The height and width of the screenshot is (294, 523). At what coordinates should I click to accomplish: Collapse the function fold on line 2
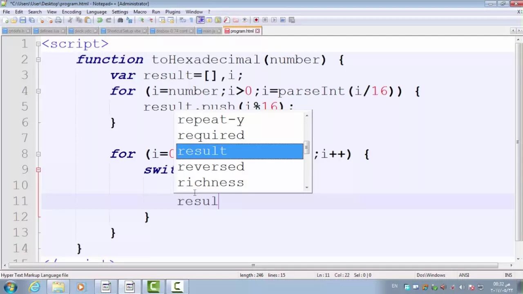[38, 60]
